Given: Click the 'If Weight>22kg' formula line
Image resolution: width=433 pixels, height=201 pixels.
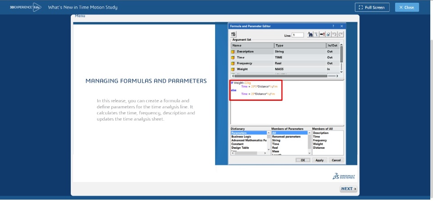Looking at the screenshot, I should 241,83.
